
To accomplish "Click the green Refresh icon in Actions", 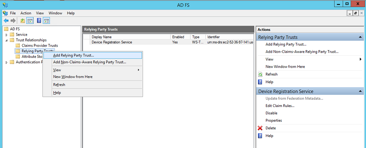I will [x=260, y=74].
